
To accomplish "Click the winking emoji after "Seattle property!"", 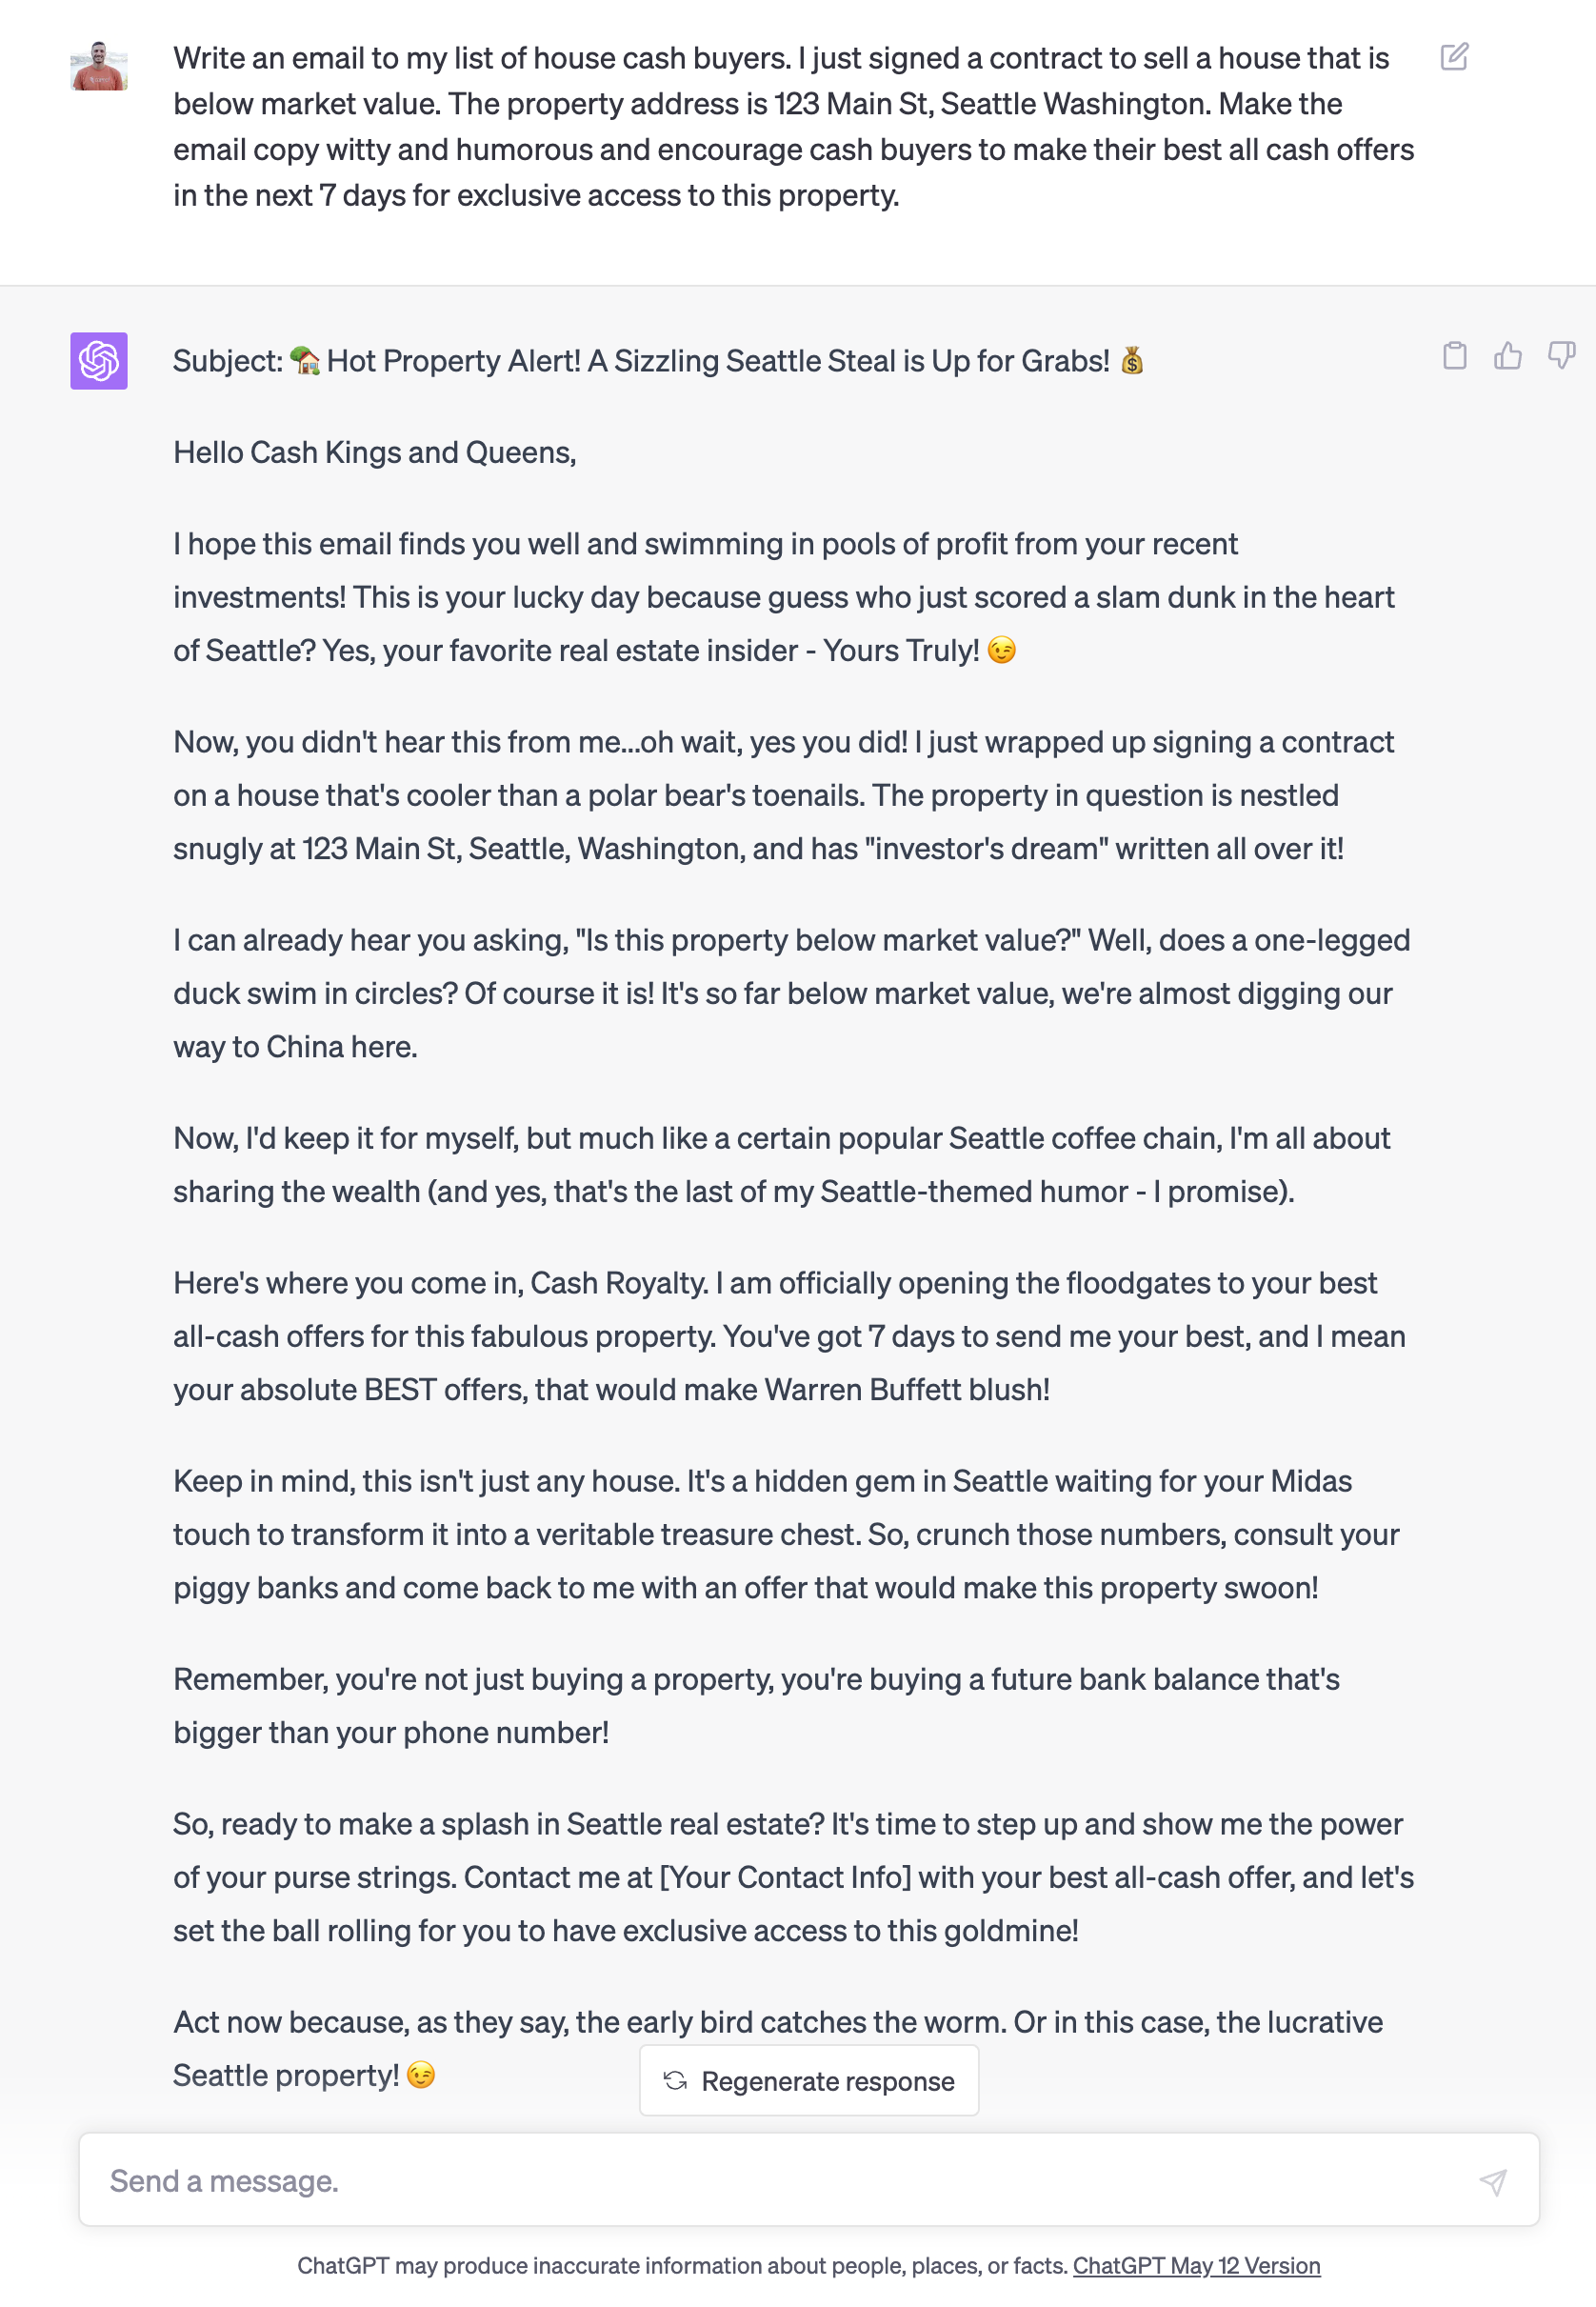I will (x=421, y=2075).
